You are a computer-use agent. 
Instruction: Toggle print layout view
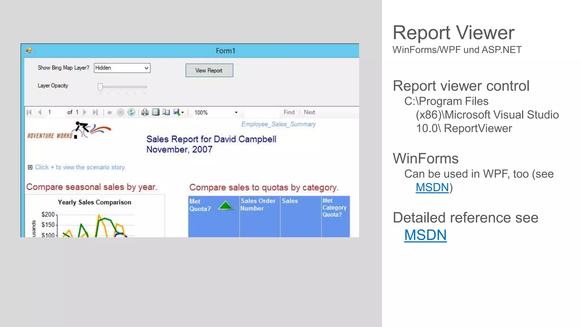[x=156, y=112]
